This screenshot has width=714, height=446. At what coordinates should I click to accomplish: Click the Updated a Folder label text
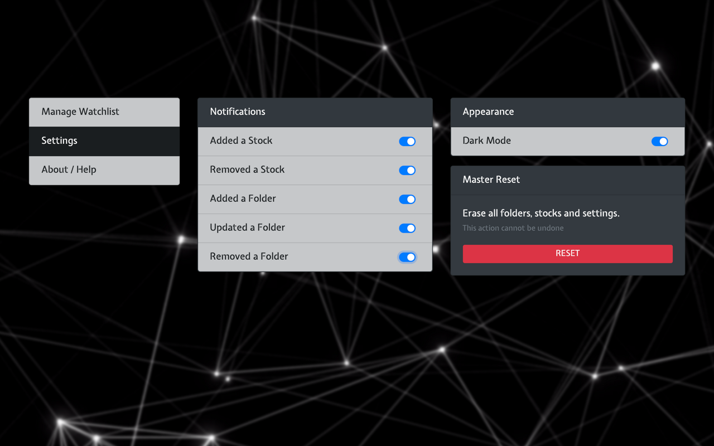pos(247,227)
